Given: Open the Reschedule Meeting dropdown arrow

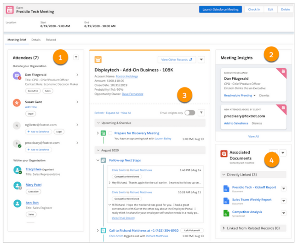Looking at the screenshot, I should point(254,96).
